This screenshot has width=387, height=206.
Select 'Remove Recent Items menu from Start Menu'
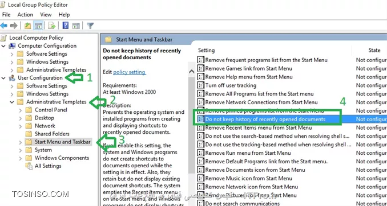259,127
